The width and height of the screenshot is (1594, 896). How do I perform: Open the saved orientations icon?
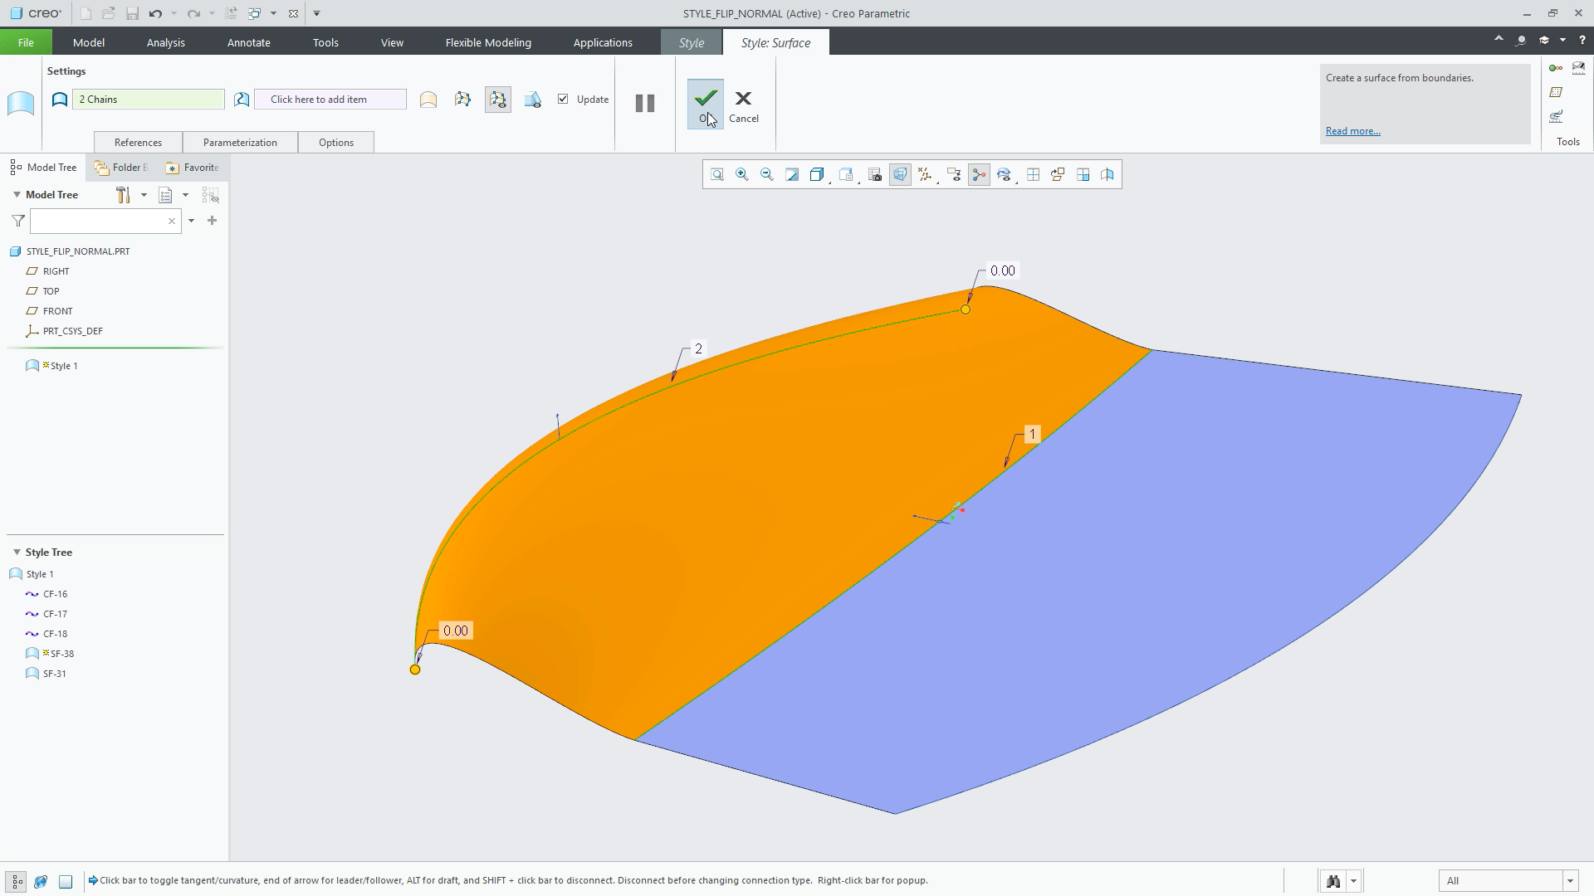click(x=846, y=175)
